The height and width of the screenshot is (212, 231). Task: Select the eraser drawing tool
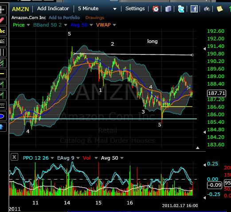click(3, 20)
